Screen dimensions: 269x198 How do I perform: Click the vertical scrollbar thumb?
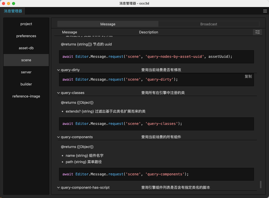pos(261,184)
